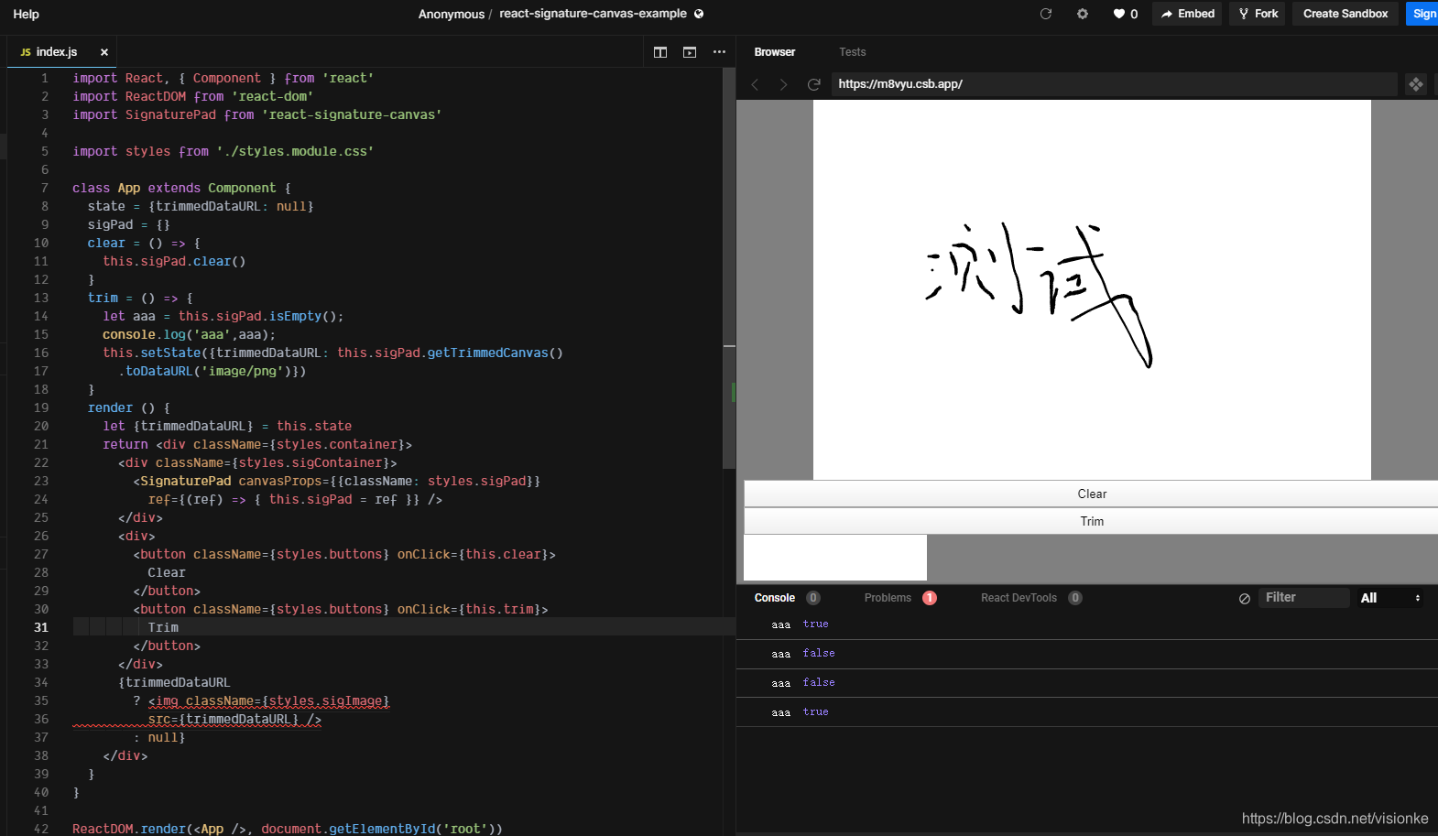
Task: Click the preview URL address field
Action: (1114, 84)
